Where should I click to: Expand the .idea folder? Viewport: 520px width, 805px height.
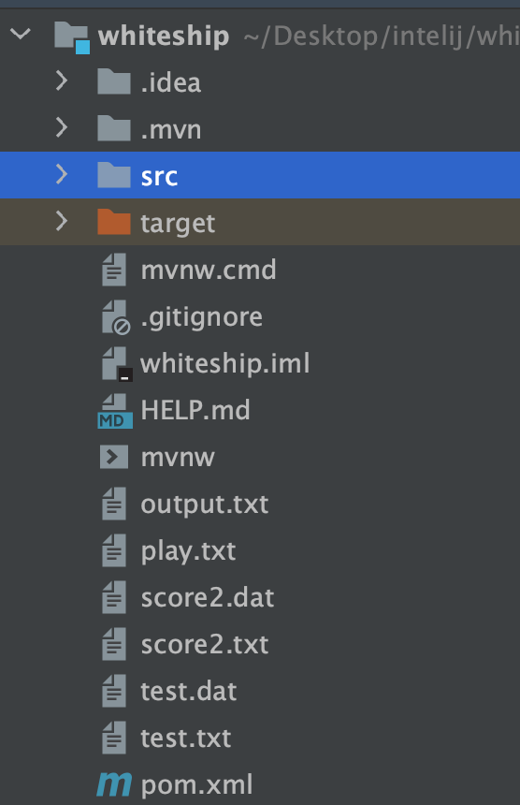[62, 81]
